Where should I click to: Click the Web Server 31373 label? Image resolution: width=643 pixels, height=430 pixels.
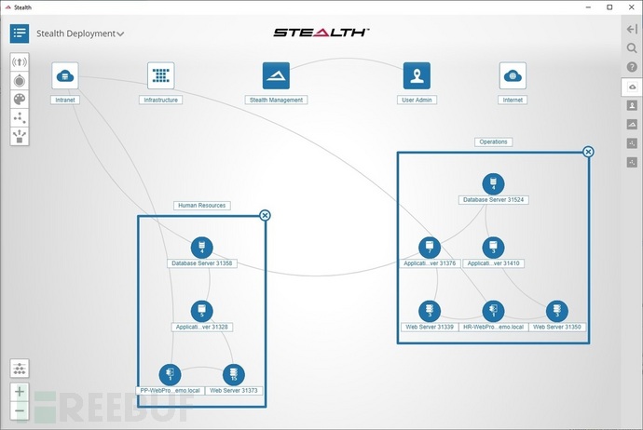point(234,391)
